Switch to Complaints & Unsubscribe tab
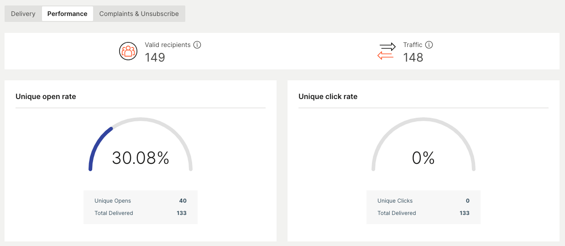565x246 pixels. tap(139, 14)
